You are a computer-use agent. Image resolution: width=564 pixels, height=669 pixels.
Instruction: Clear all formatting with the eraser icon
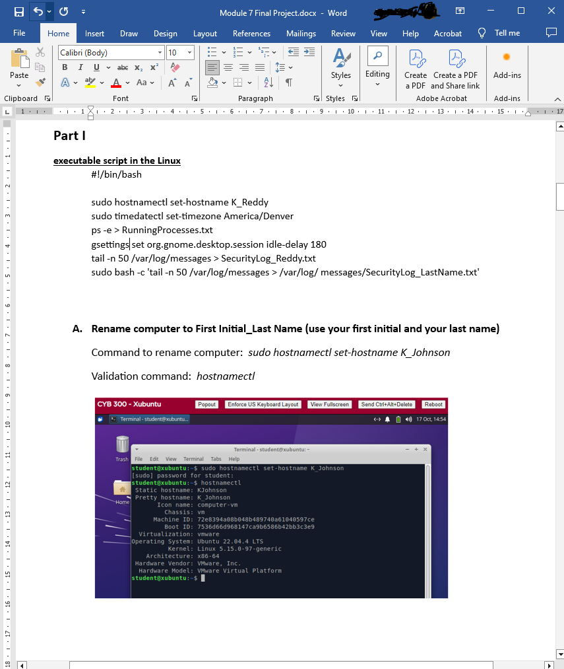175,67
